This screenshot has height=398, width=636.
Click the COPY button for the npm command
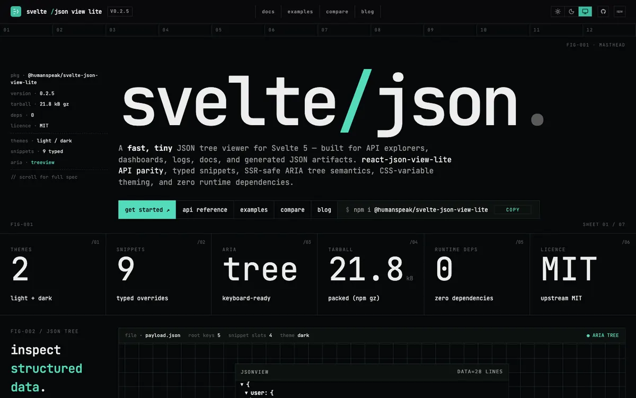point(513,210)
